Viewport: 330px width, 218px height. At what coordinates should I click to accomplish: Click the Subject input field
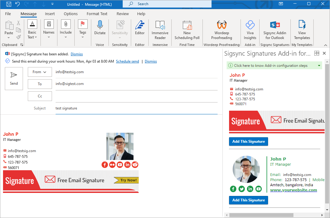coord(136,108)
